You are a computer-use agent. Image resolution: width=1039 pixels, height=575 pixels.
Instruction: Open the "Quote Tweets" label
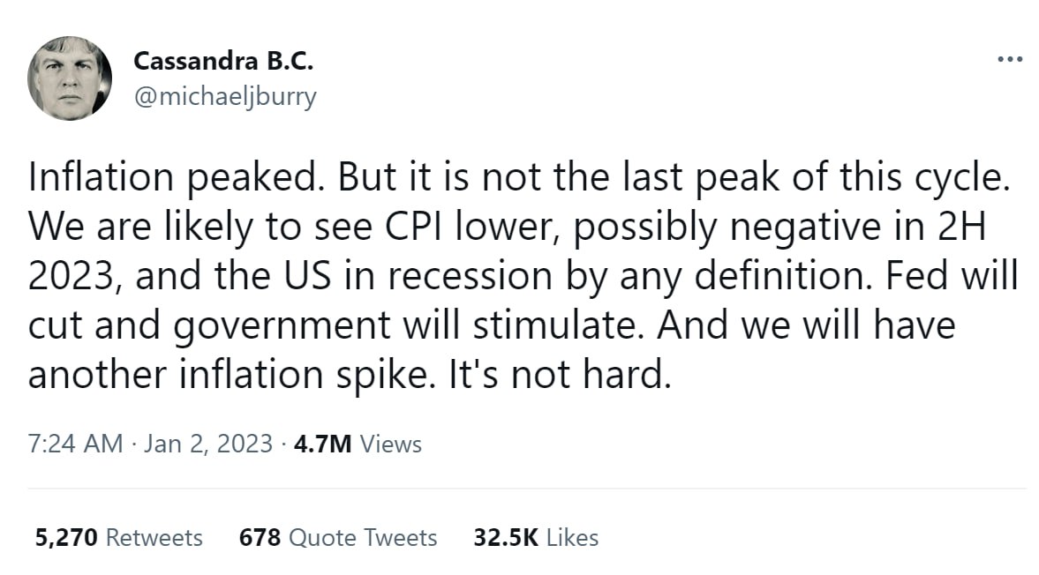coord(363,537)
